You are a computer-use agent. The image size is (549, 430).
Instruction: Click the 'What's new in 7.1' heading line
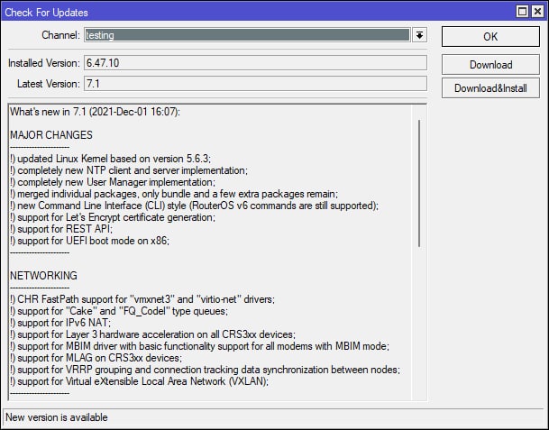tap(95, 112)
